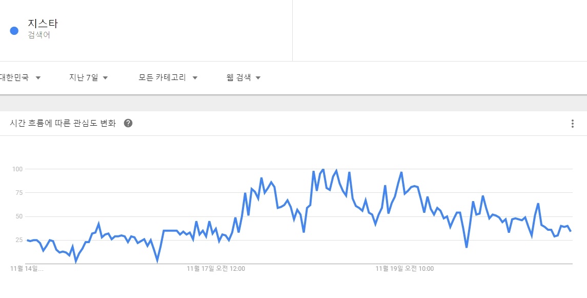Click the 검색어 label under 지스타
Screen dimensions: 587x298
39,35
